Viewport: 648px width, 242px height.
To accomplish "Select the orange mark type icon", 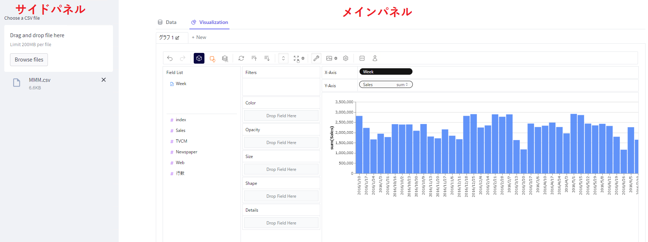I will 212,59.
